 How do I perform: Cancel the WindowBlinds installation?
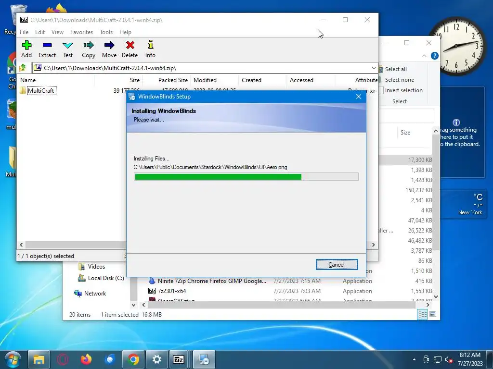pos(337,265)
